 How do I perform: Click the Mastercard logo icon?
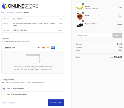pyautogui.click(x=44, y=48)
